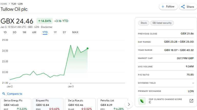Click the GB listed security chip
The height and width of the screenshot is (110, 197).
point(162,23)
